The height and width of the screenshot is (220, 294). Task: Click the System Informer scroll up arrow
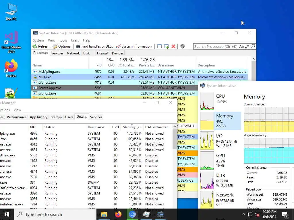254,59
